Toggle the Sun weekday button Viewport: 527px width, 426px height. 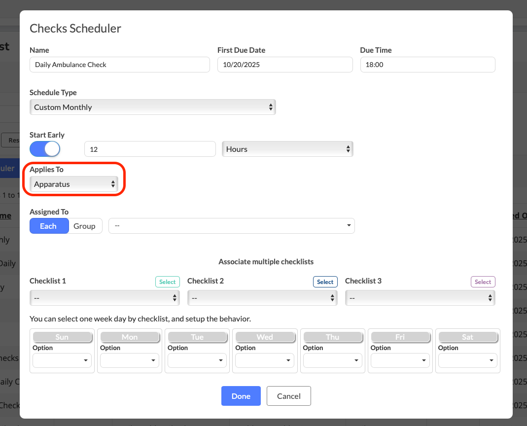(x=62, y=337)
